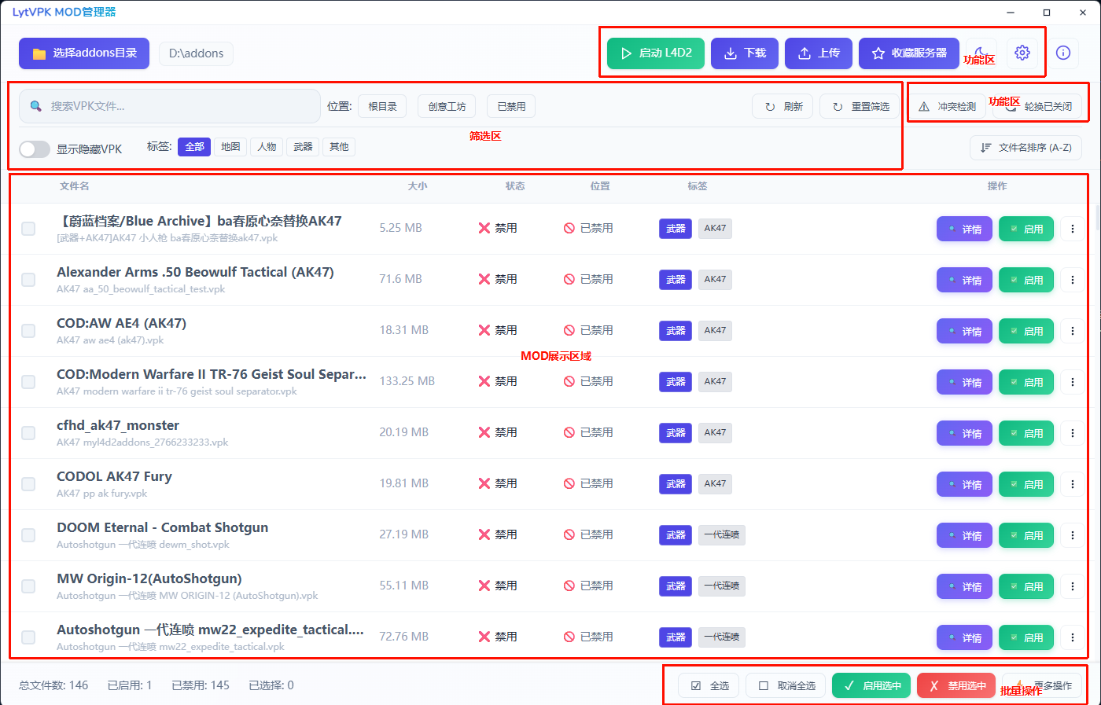
Task: Run 冲突检测 conflict detection
Action: click(x=947, y=106)
